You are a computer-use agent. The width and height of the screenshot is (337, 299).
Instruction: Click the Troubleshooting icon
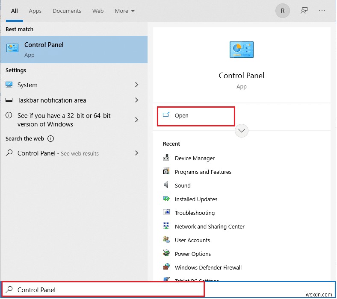tap(166, 213)
